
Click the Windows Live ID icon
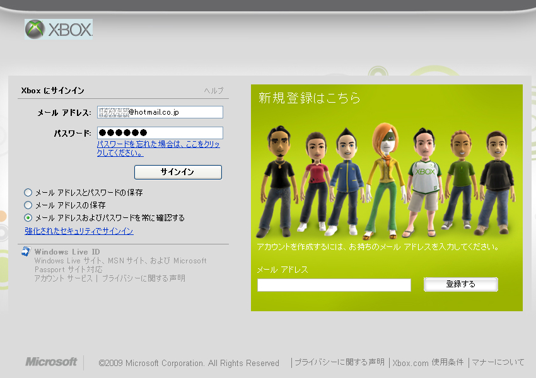26,251
